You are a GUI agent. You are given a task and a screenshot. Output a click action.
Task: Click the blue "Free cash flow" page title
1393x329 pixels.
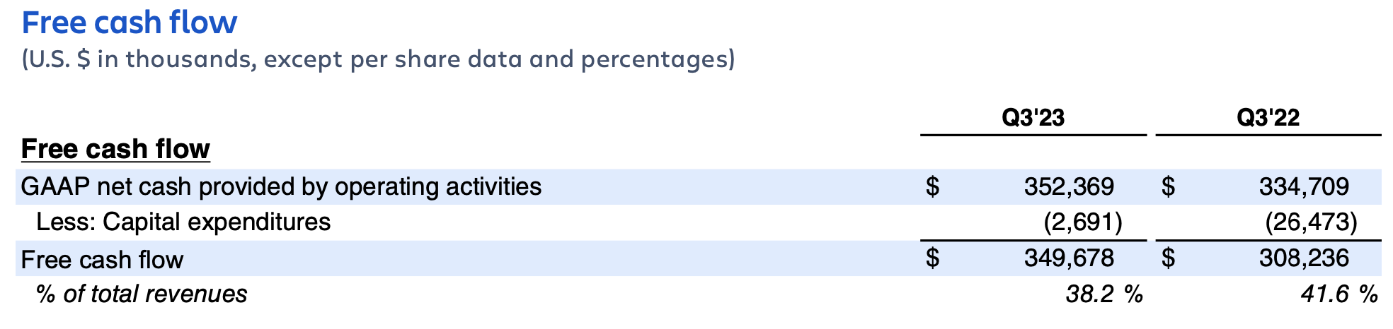point(130,23)
